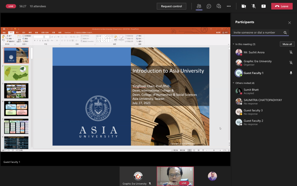Screen dimensions: 297x186
Task: Open the font size dropdown in ribbon
Action: point(50,37)
